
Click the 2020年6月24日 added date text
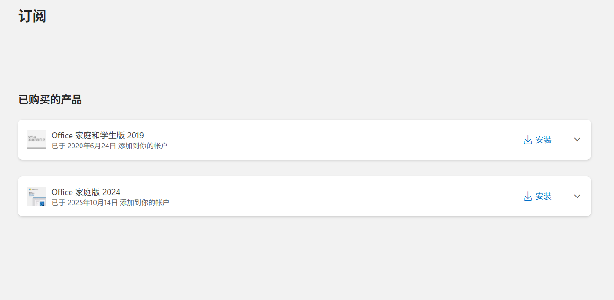click(91, 146)
